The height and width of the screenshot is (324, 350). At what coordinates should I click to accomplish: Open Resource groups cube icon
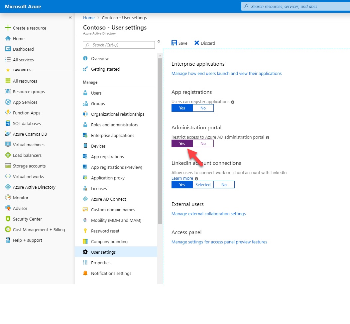tap(8, 91)
